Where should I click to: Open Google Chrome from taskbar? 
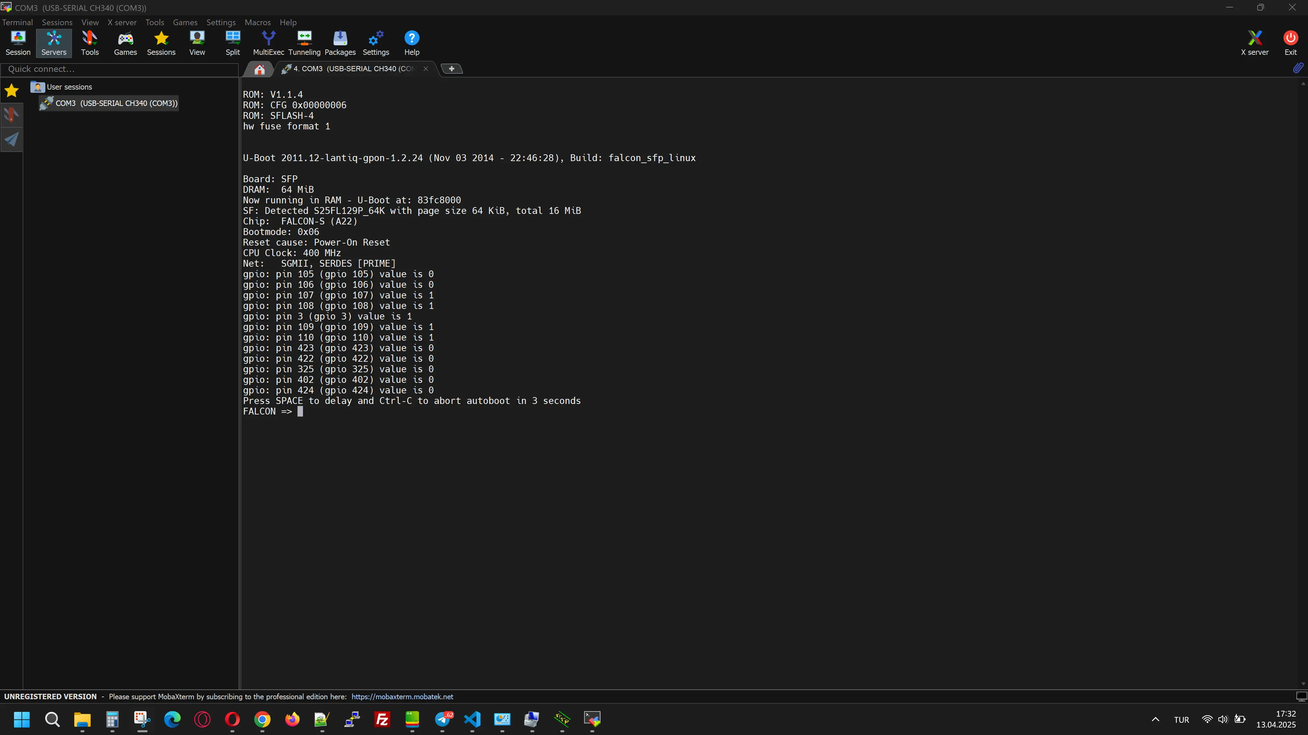pos(262,719)
